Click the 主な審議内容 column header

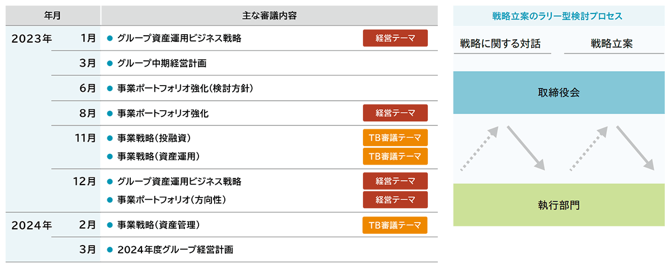click(x=269, y=16)
